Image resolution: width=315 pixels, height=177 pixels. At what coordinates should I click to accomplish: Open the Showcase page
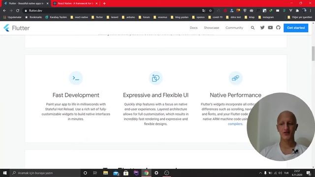211,28
